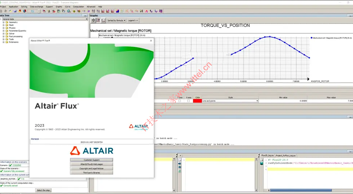Click the red arrow toolbar icon

[x=146, y=11]
